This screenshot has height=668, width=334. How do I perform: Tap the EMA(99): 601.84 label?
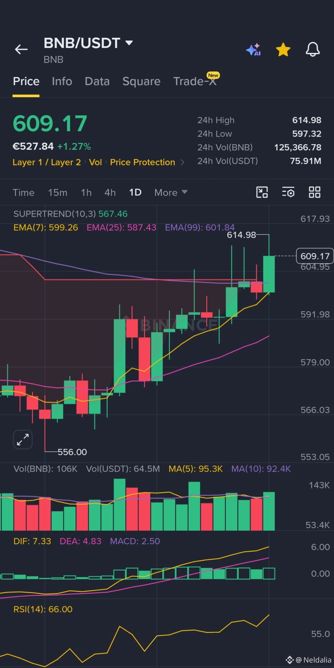[x=200, y=228]
